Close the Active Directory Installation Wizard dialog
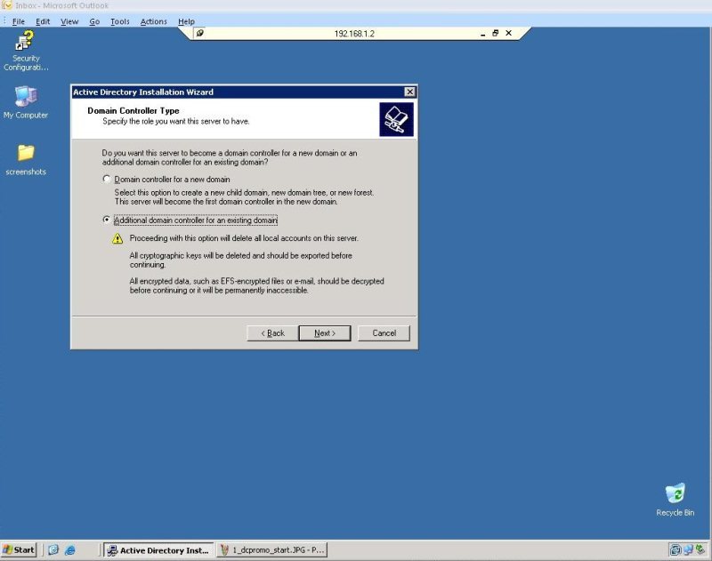This screenshot has width=712, height=561. [x=409, y=92]
